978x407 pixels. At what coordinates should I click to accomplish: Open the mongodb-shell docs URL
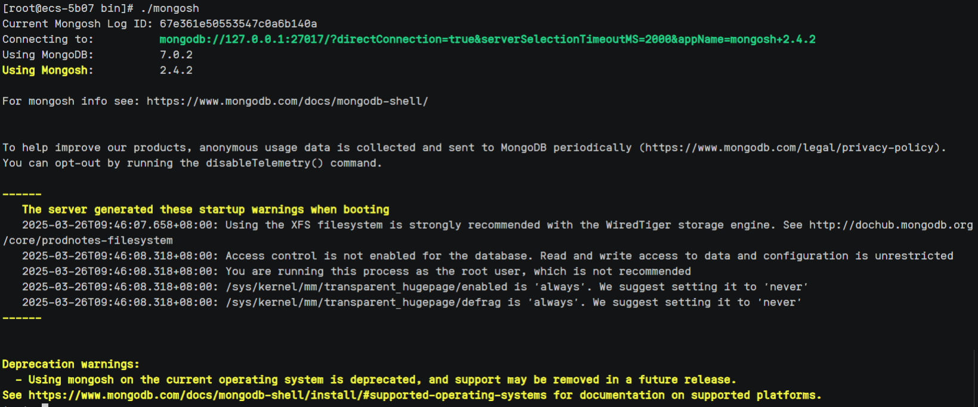click(287, 101)
